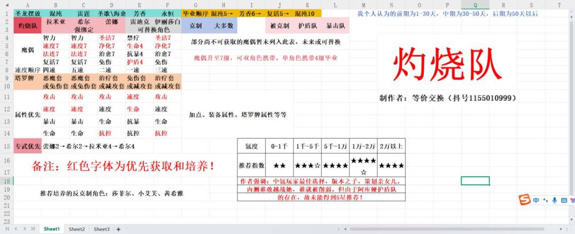This screenshot has height=234, width=575.
Task: Click the large red 灼烧队 title
Action: (x=447, y=64)
